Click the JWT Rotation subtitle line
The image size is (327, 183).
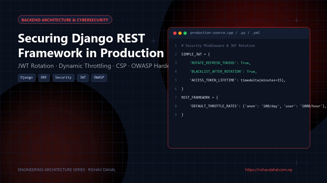pyautogui.click(x=93, y=66)
